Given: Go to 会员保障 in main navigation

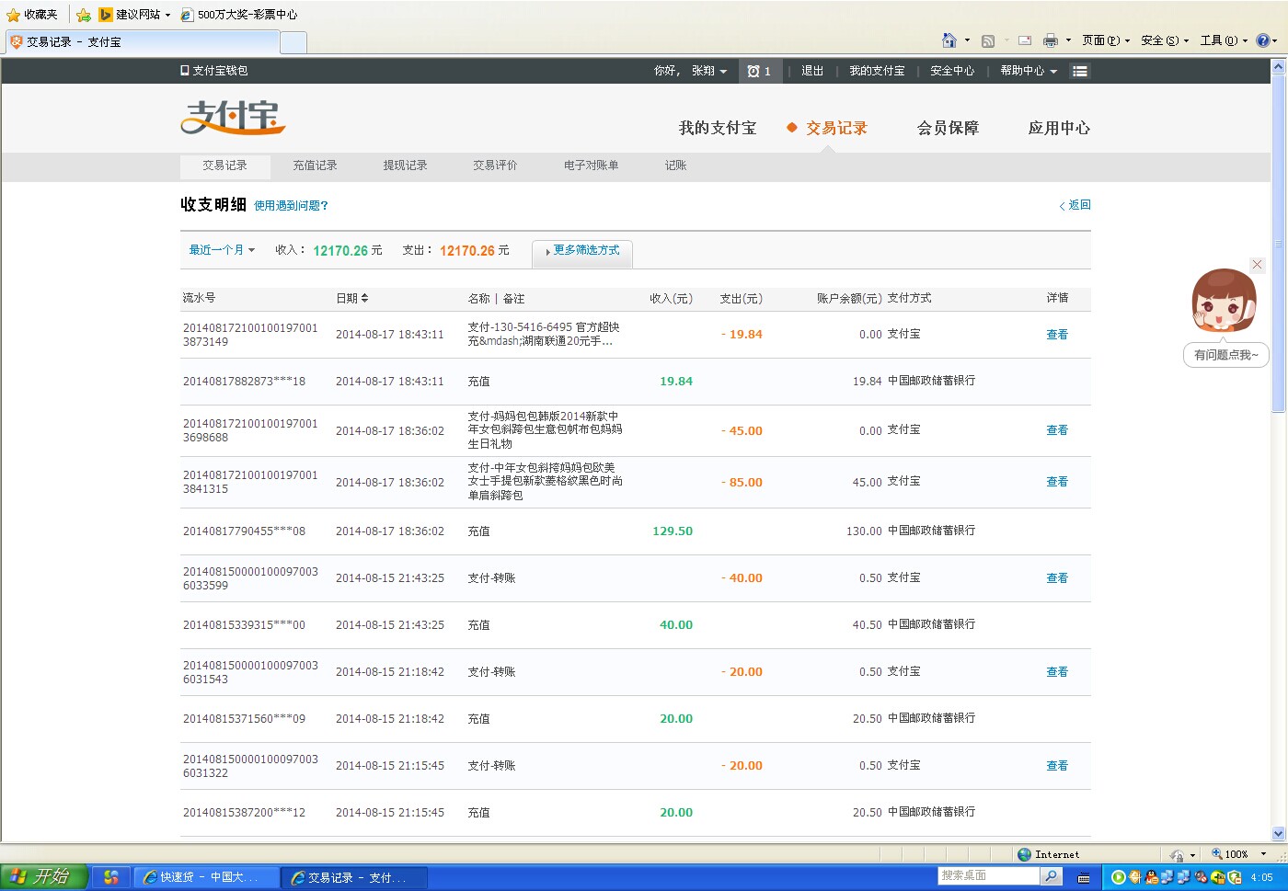Looking at the screenshot, I should [x=948, y=128].
